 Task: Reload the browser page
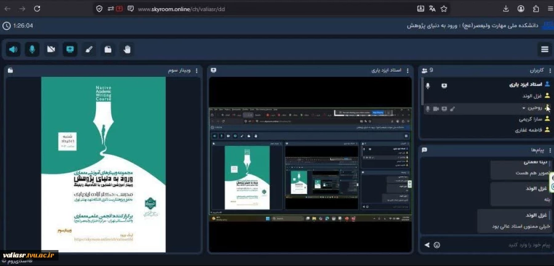(x=37, y=9)
